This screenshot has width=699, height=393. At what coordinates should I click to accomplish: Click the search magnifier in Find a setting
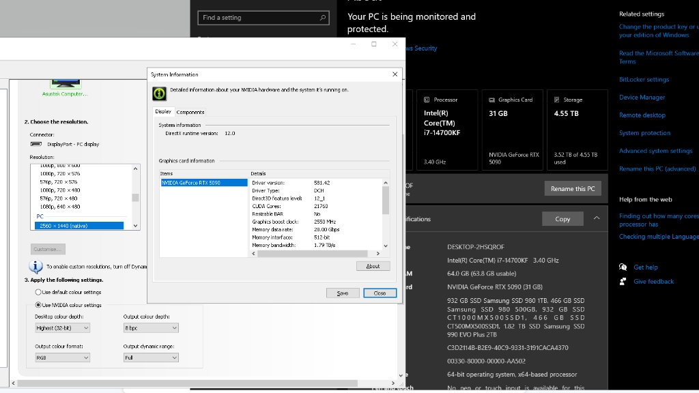point(323,18)
